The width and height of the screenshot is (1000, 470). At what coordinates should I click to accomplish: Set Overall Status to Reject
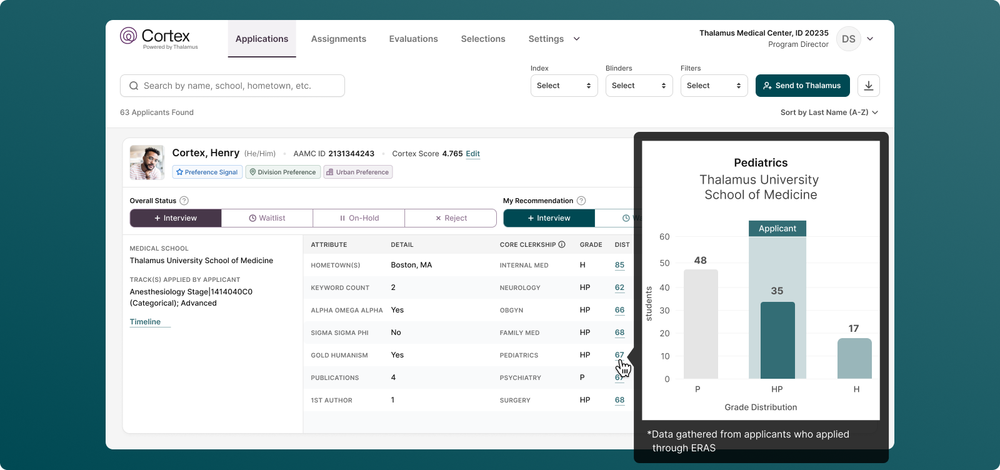pyautogui.click(x=451, y=218)
